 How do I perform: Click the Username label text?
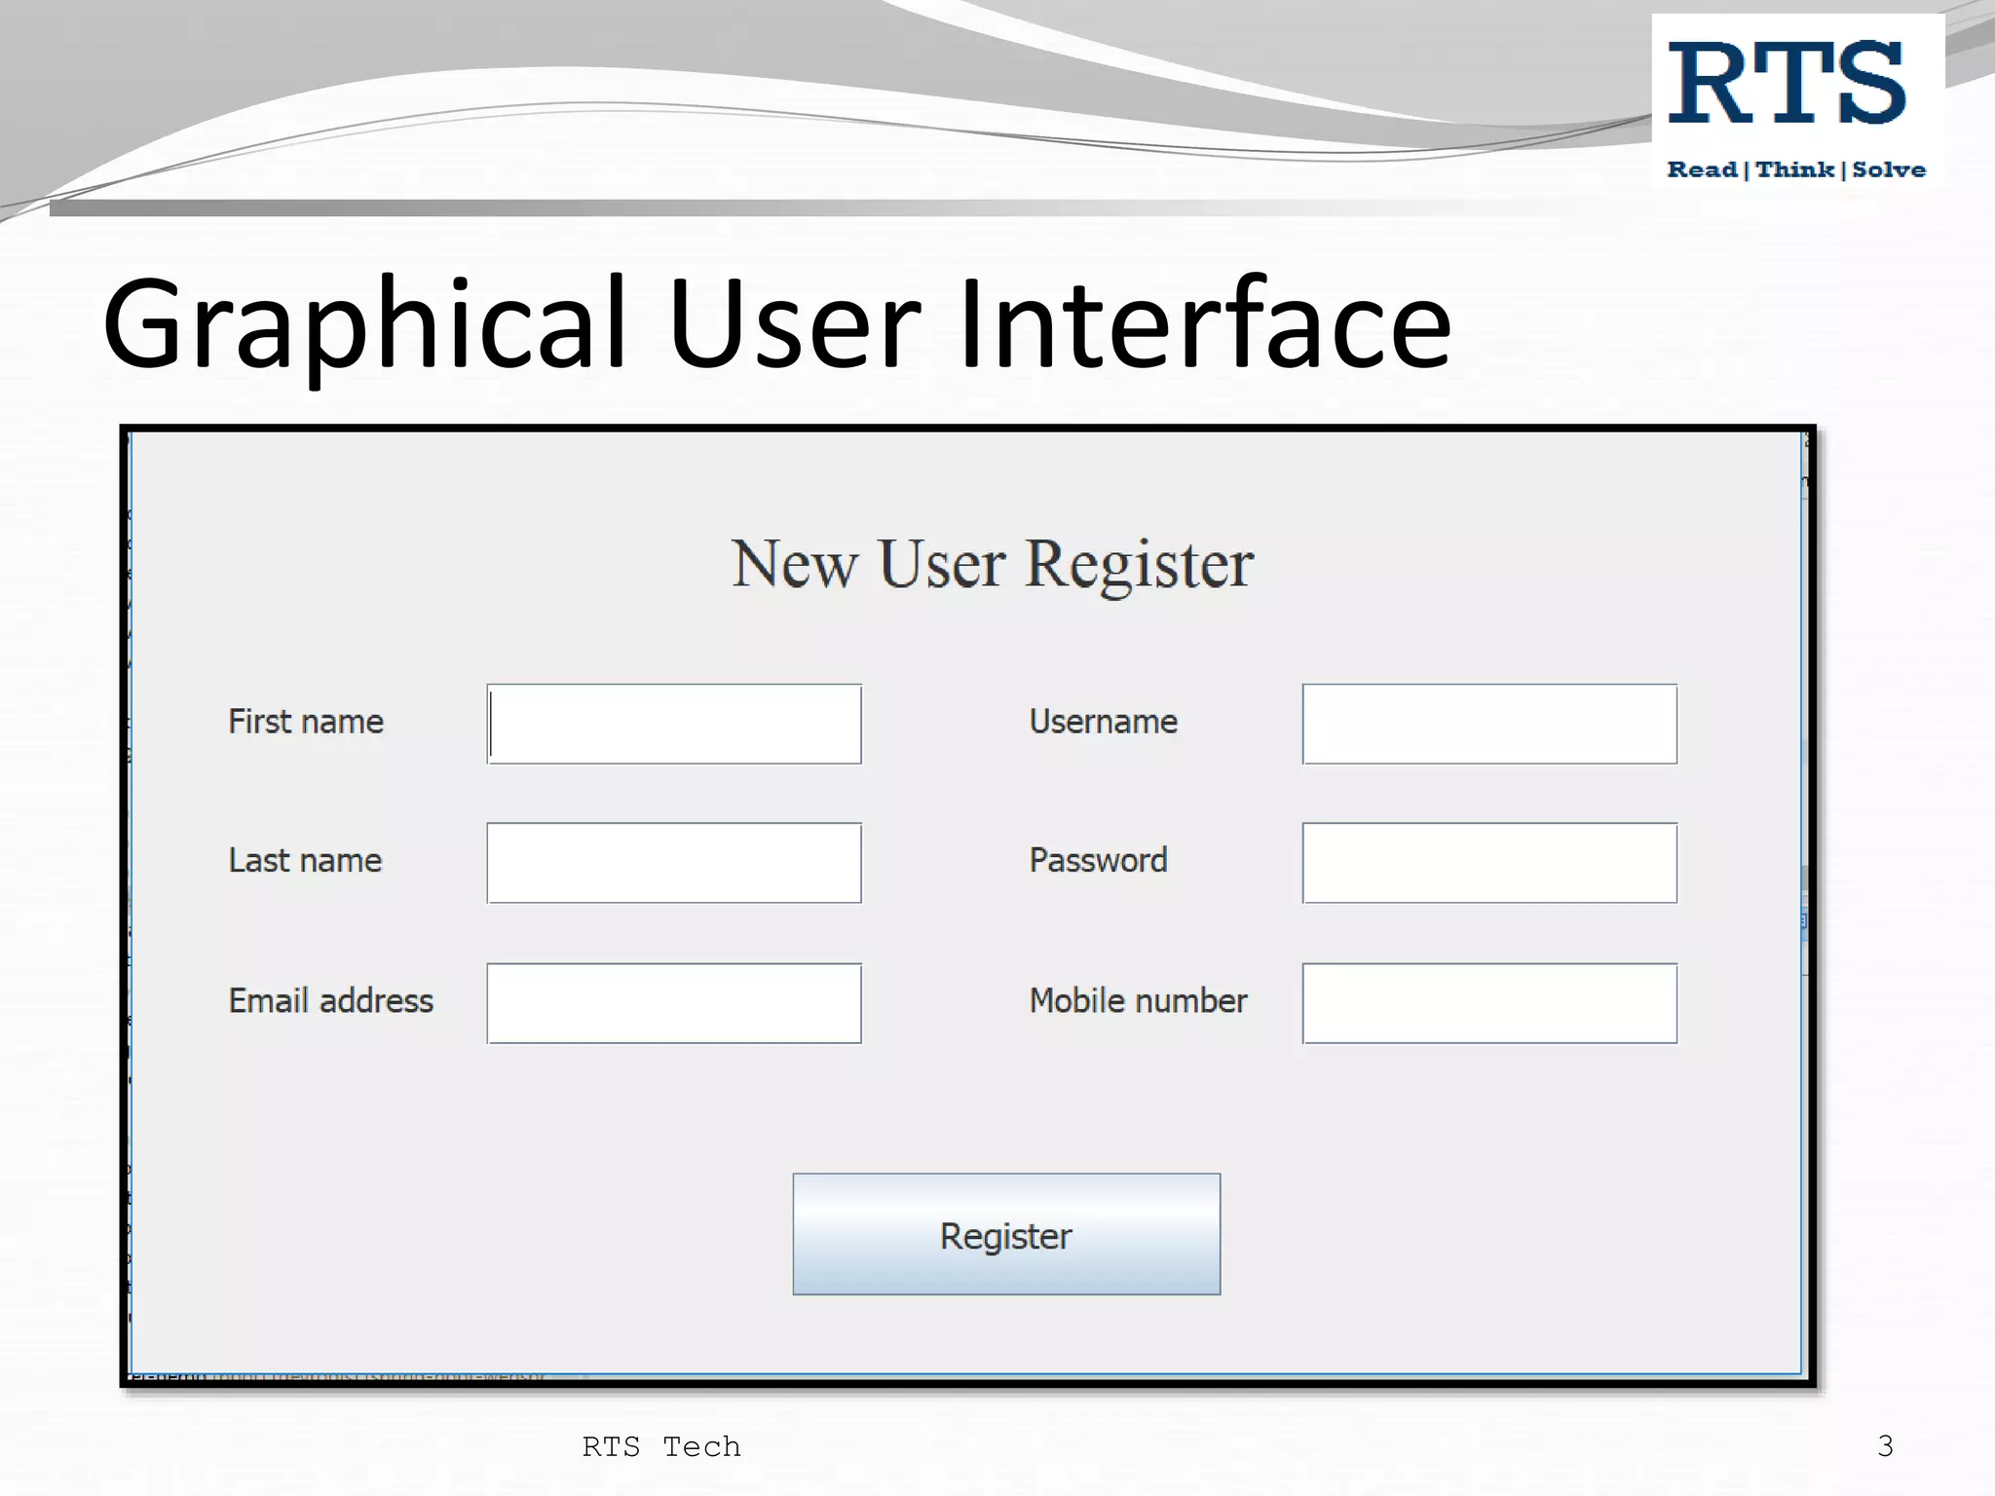[1103, 722]
